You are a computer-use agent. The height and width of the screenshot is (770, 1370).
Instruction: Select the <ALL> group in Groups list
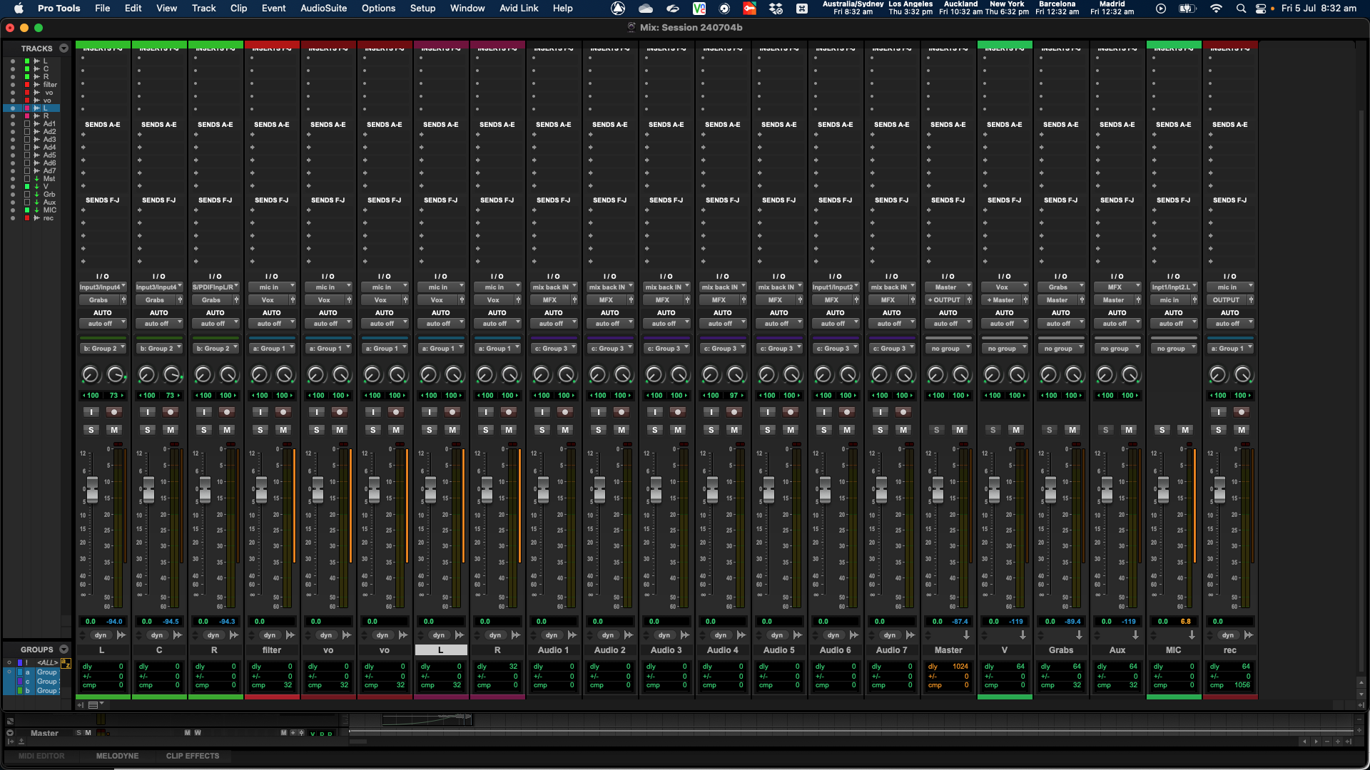click(48, 663)
